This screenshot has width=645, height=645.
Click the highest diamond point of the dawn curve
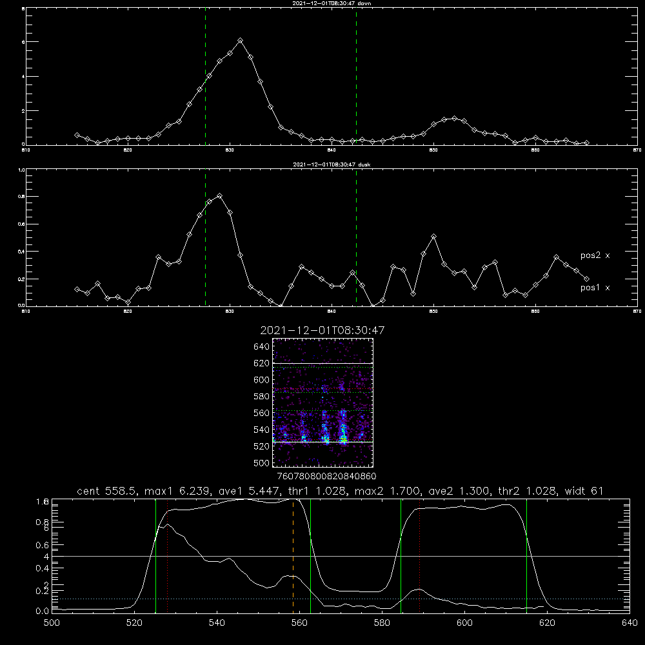pyautogui.click(x=240, y=40)
